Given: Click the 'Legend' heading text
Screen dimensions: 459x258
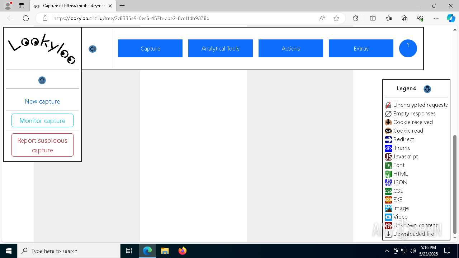Looking at the screenshot, I should 406,89.
